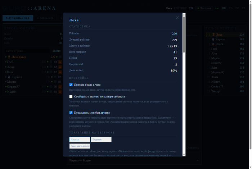Viewport: 252px width, 169px height.
Task: Click orange X icon beside Серёга77
Action: tap(60, 87)
